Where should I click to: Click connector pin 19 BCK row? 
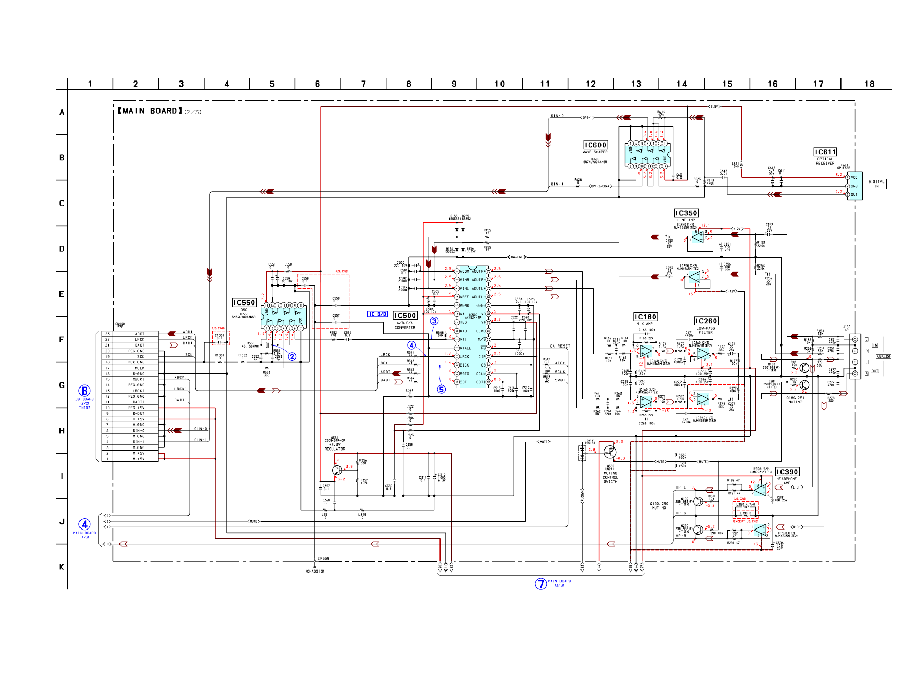pos(130,357)
